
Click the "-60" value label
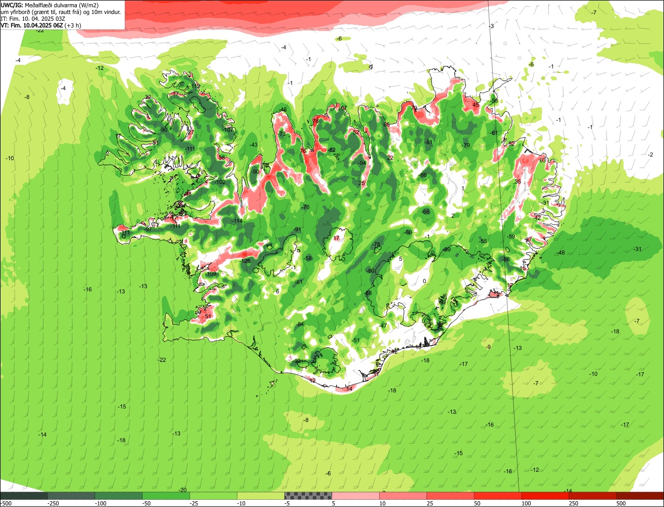(x=408, y=232)
